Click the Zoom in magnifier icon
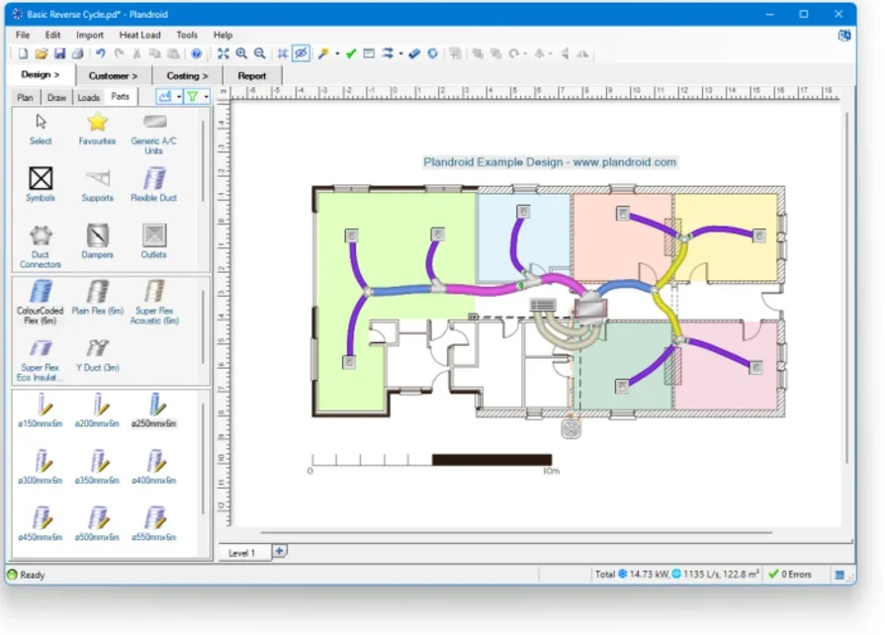885x635 pixels. tap(241, 53)
